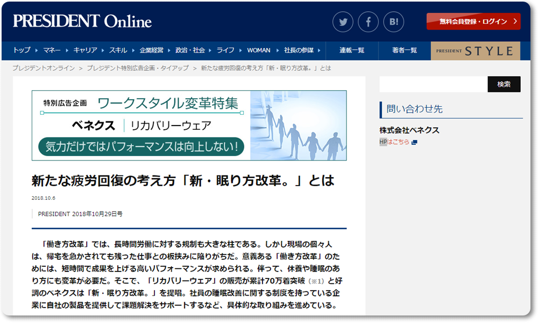Viewport: 538px width, 323px height.
Task: Click プレジデントオンライン breadcrumb link
Action: [x=44, y=68]
